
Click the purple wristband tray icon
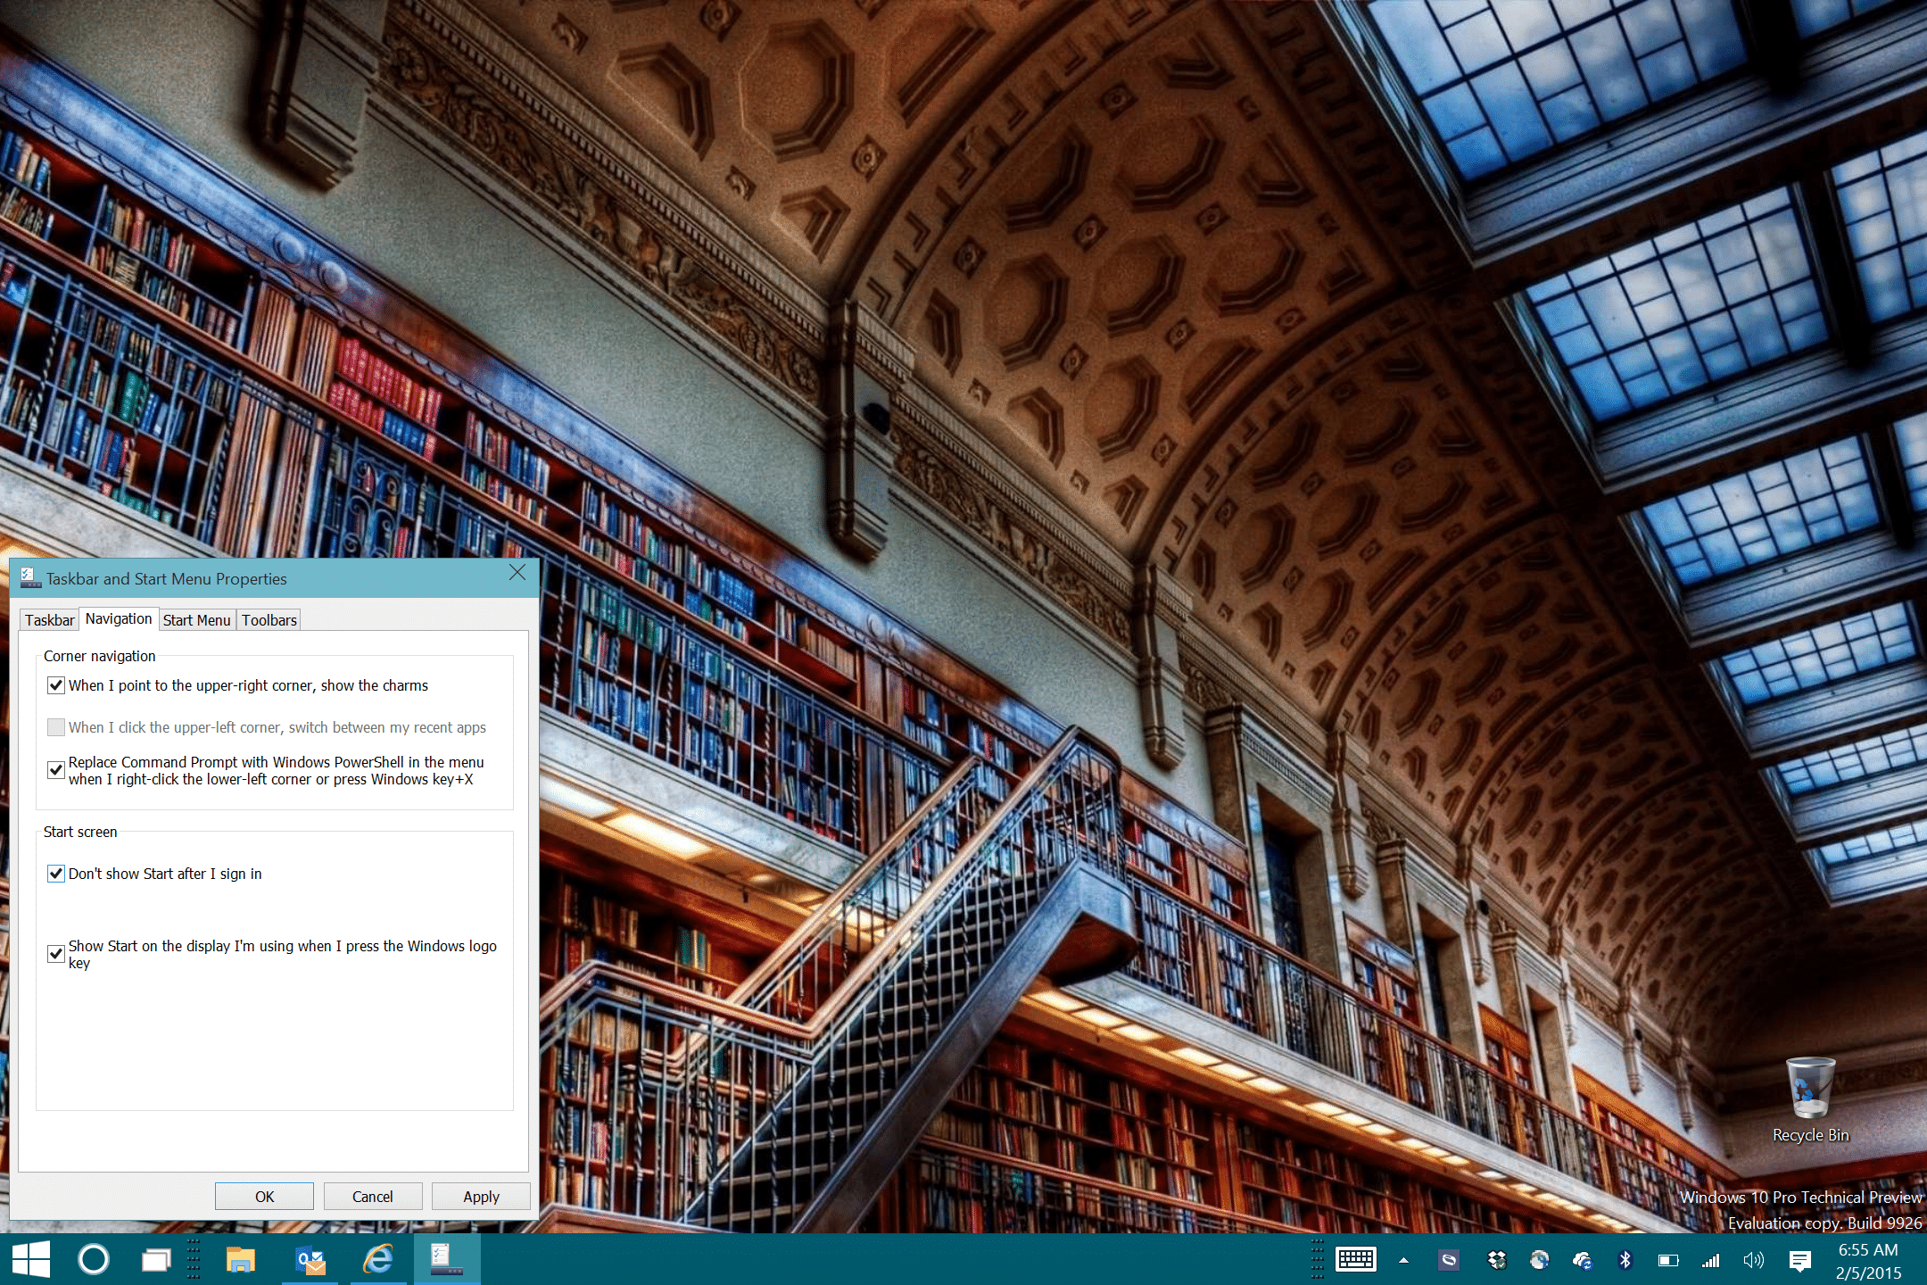1449,1261
